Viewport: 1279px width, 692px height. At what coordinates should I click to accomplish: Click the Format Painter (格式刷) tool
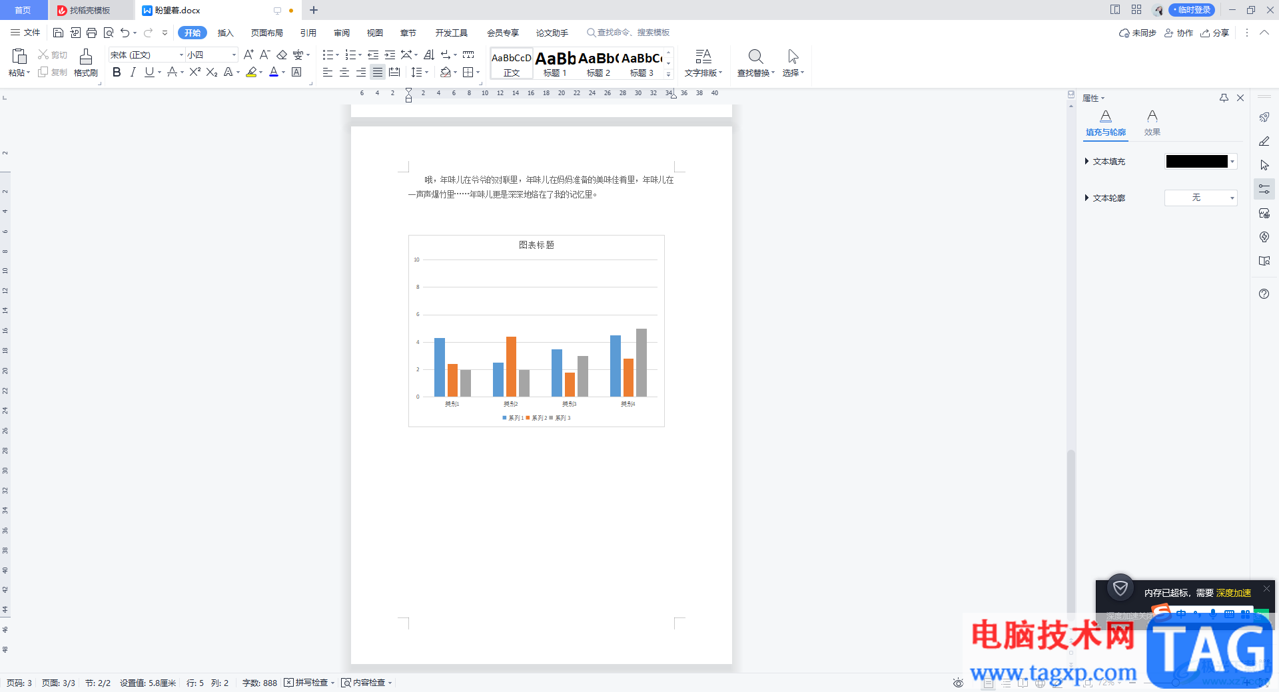pyautogui.click(x=86, y=63)
